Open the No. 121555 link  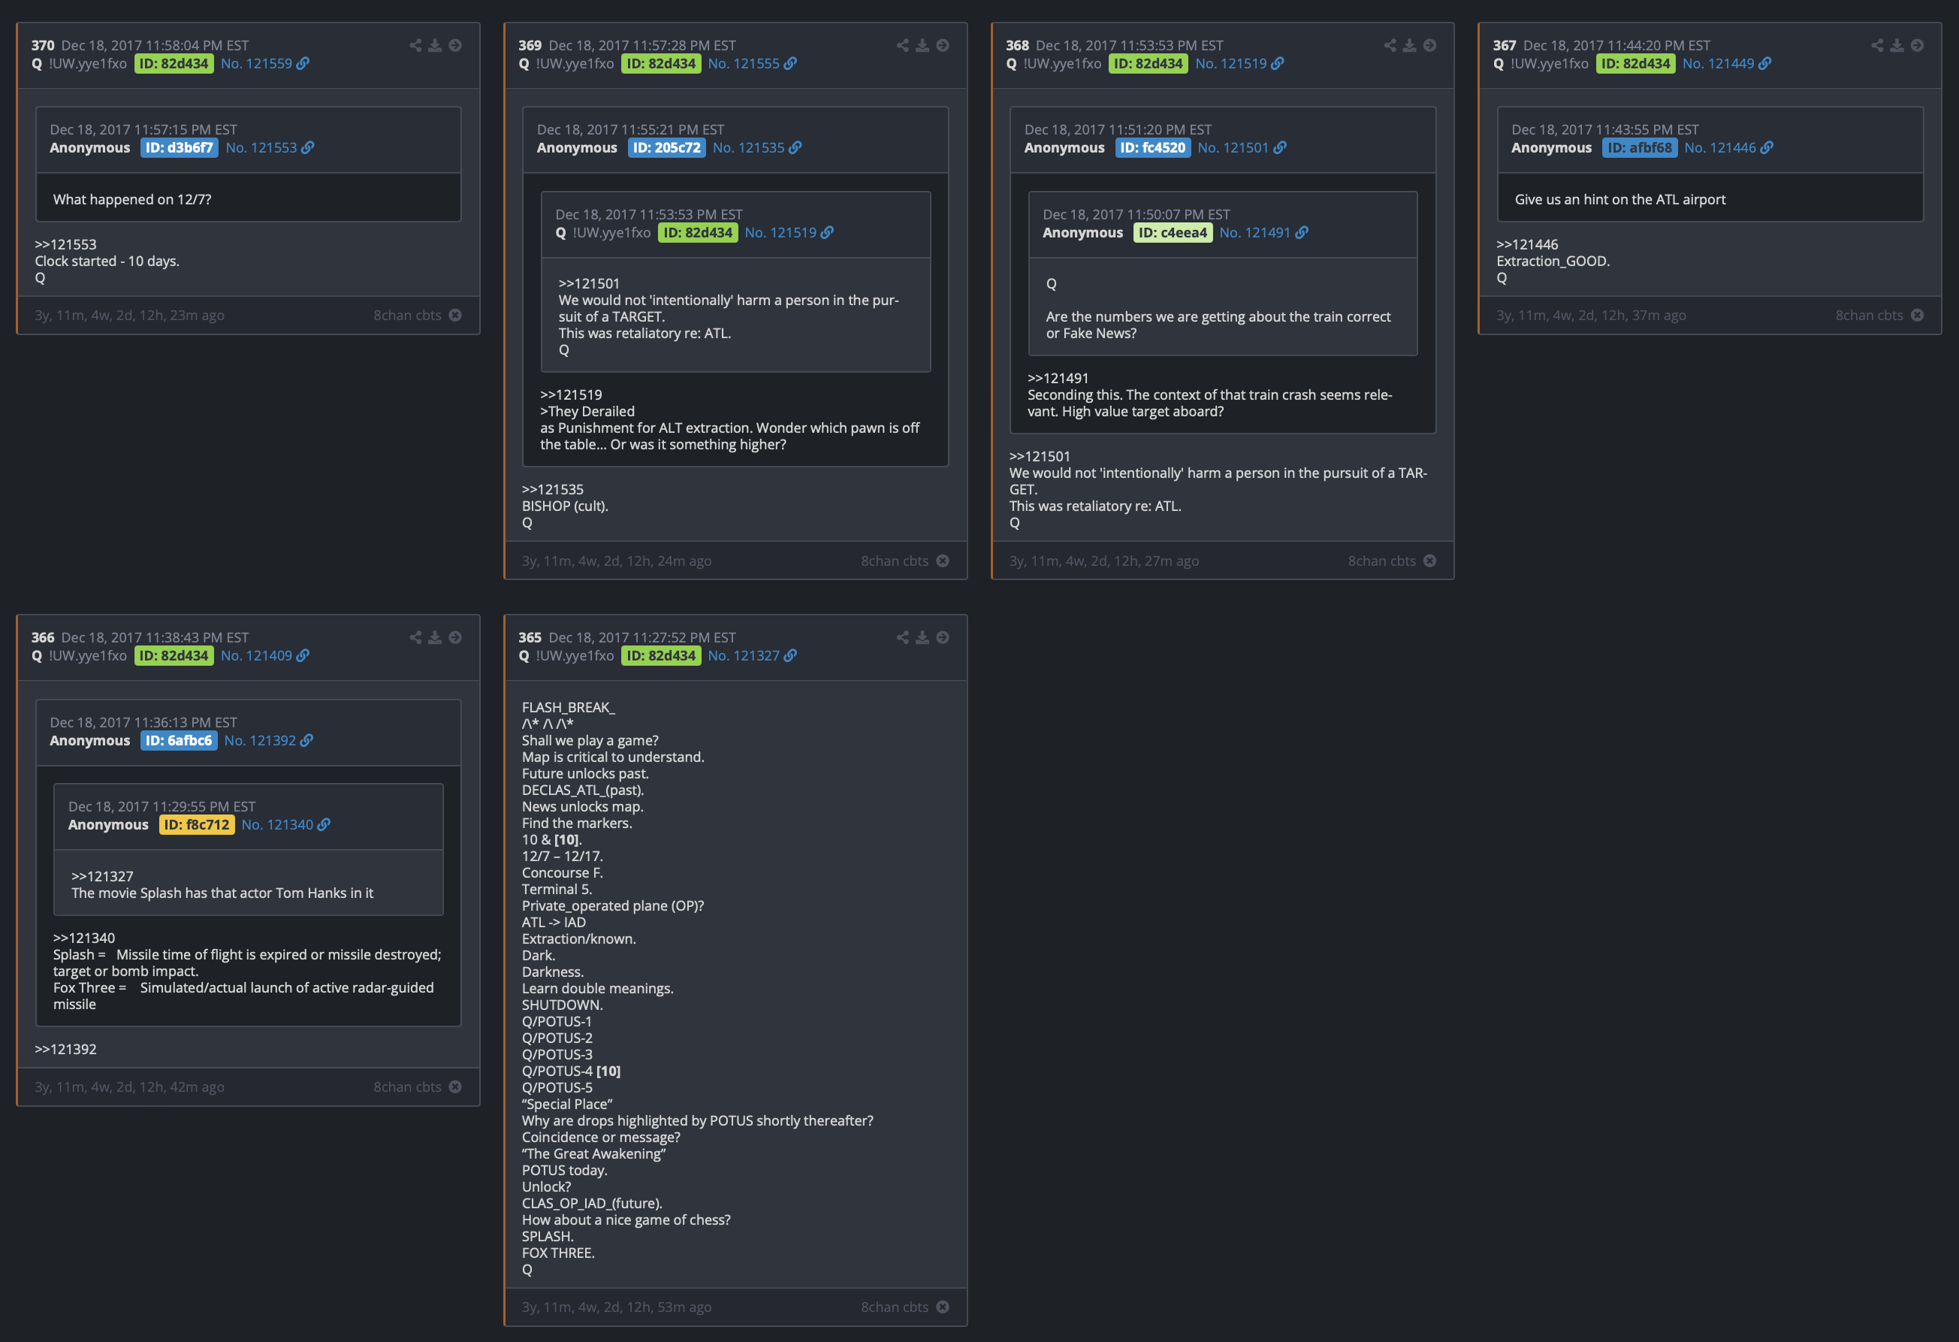coord(752,63)
